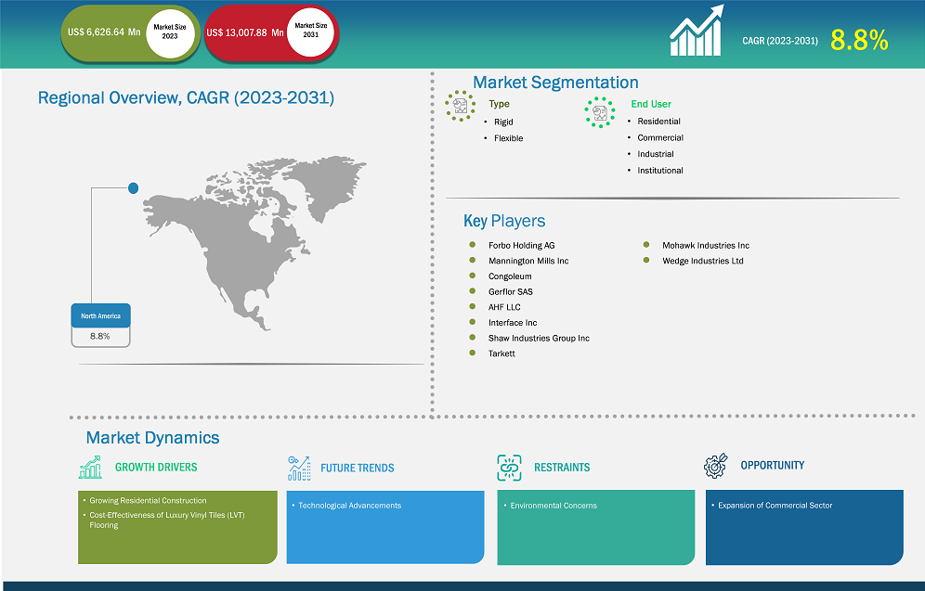The width and height of the screenshot is (925, 591).
Task: Click Gerflor SAS in key players
Action: 510,291
